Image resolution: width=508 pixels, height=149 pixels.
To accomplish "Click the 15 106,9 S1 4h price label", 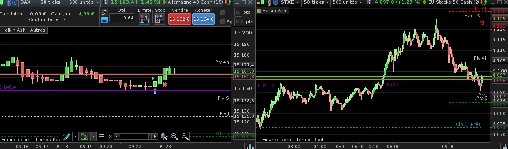I will (244, 136).
